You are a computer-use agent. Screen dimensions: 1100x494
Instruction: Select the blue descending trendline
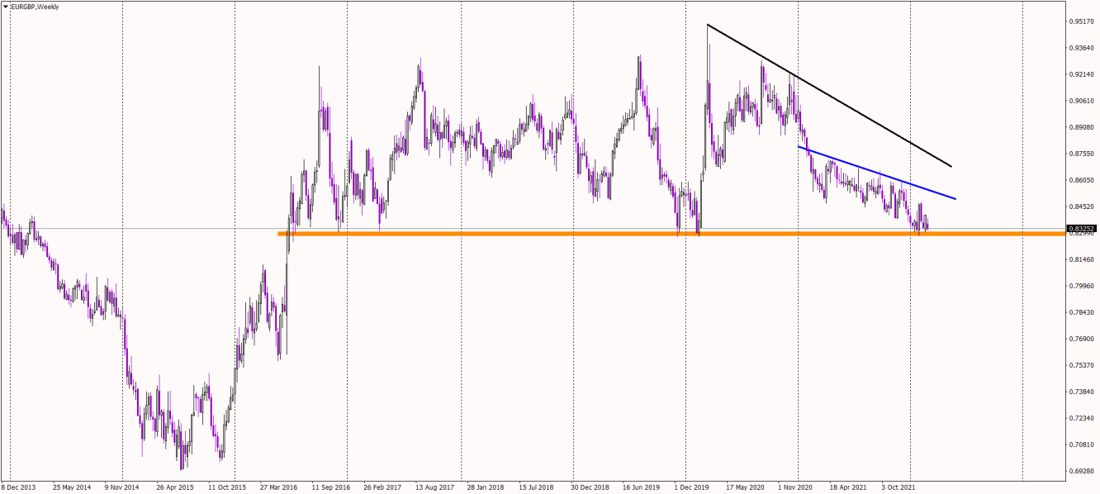(x=876, y=173)
